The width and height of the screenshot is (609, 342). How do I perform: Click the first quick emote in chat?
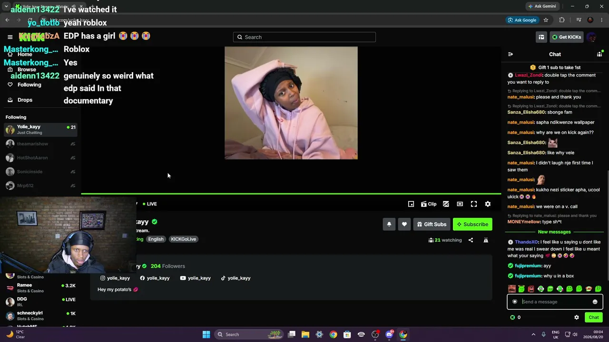(x=512, y=289)
